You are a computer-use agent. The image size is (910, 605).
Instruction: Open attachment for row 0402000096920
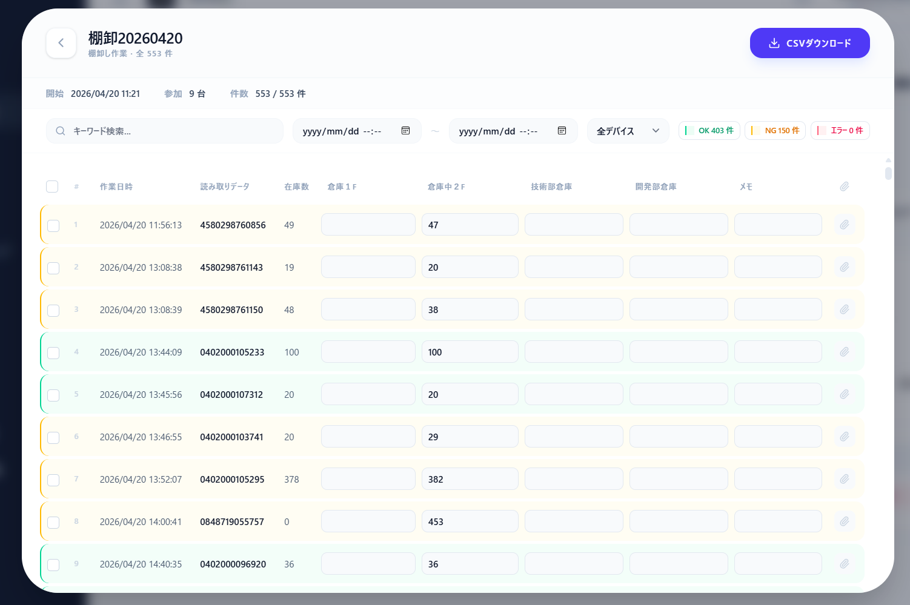click(845, 564)
